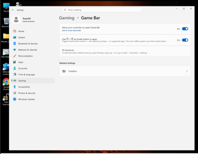Disable controller opening Game Bar toggle
The image size is (198, 154).
(x=185, y=29)
